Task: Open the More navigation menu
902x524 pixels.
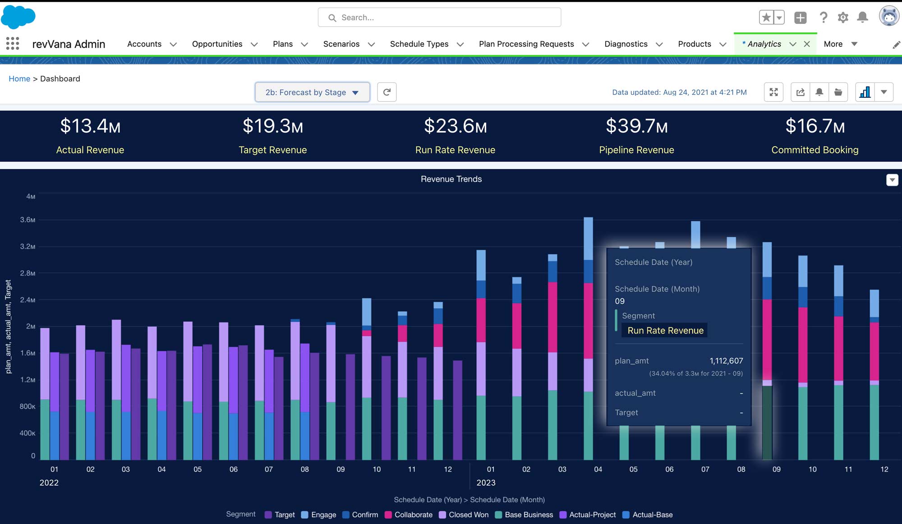Action: click(x=840, y=44)
